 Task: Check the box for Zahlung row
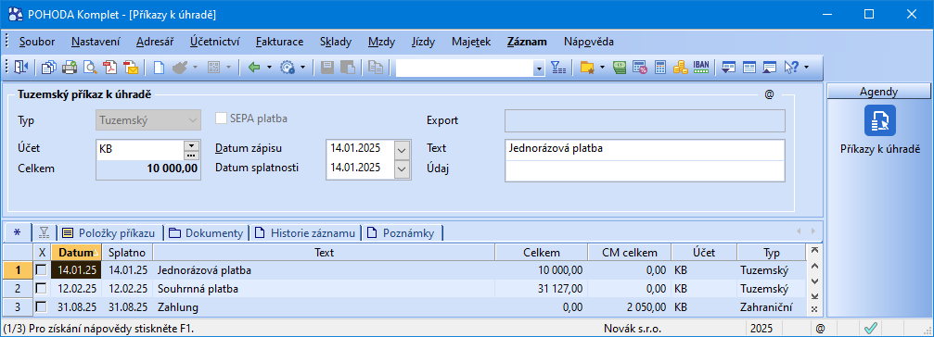(41, 307)
